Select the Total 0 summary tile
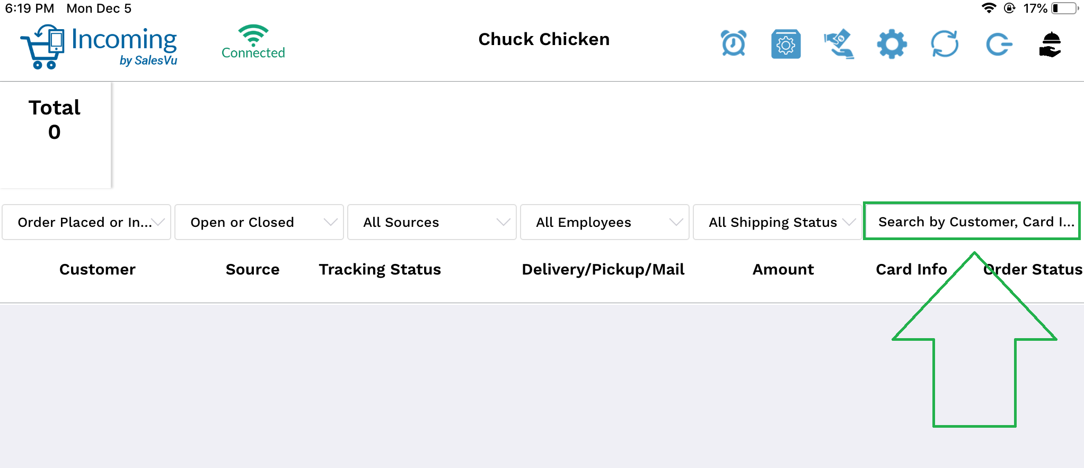This screenshot has width=1084, height=468. (x=55, y=135)
